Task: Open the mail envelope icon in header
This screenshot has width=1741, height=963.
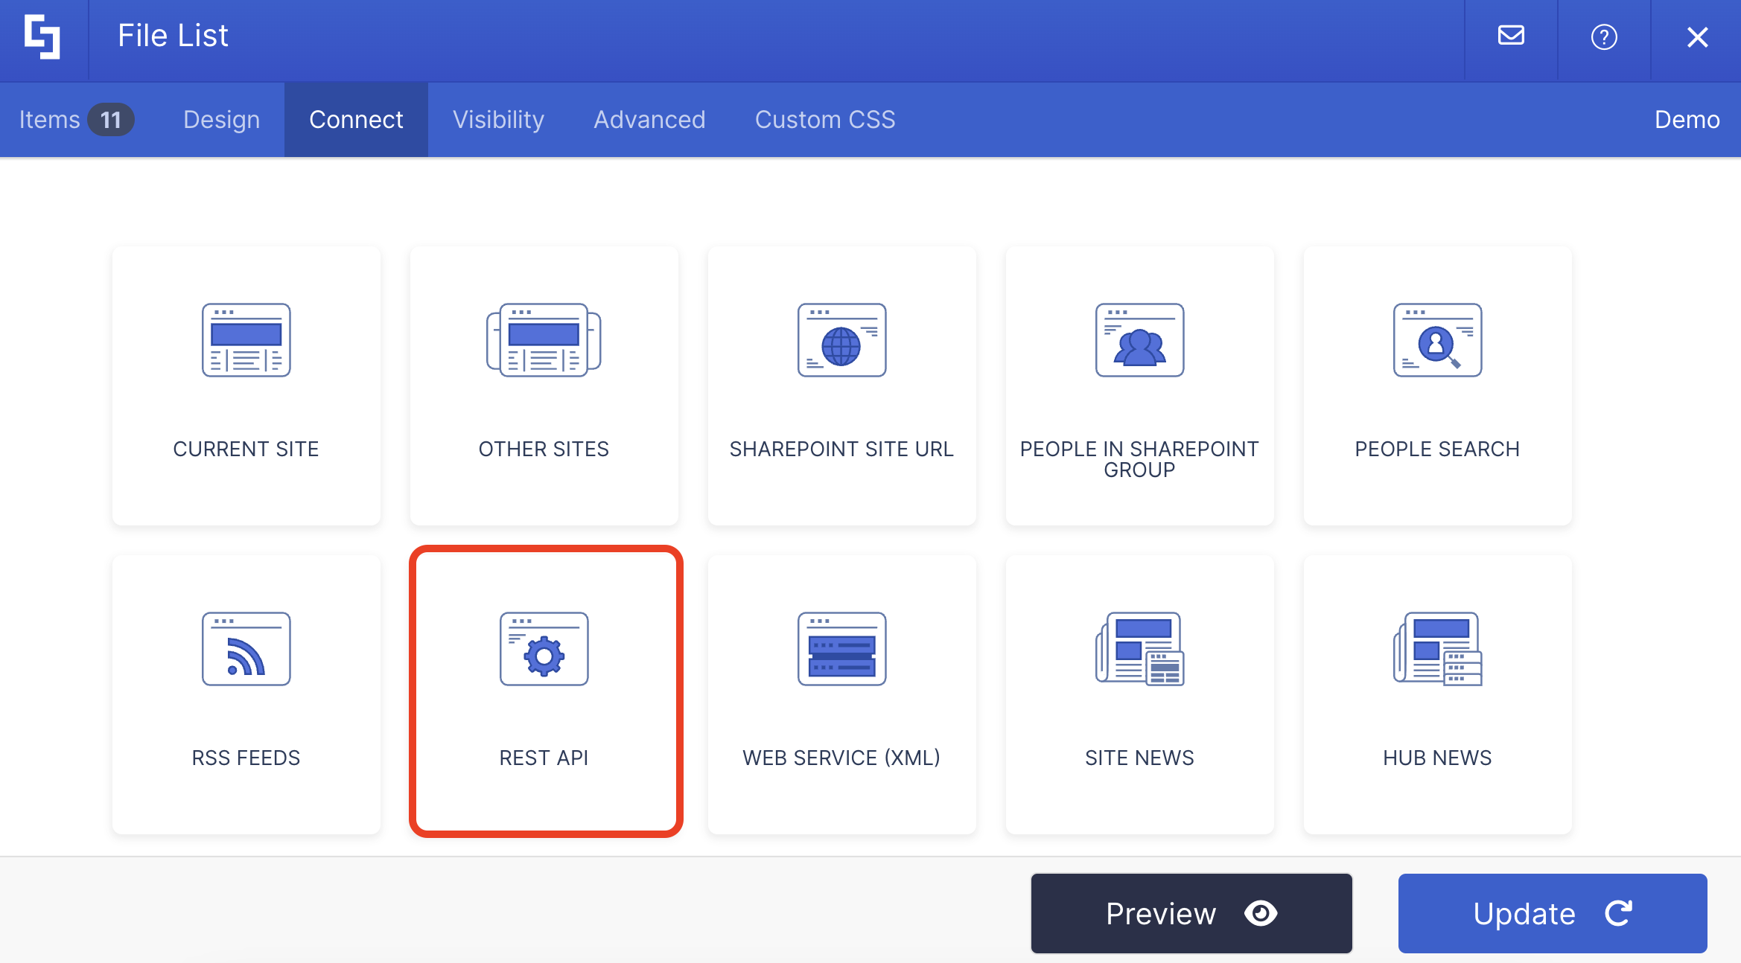Action: 1511,36
